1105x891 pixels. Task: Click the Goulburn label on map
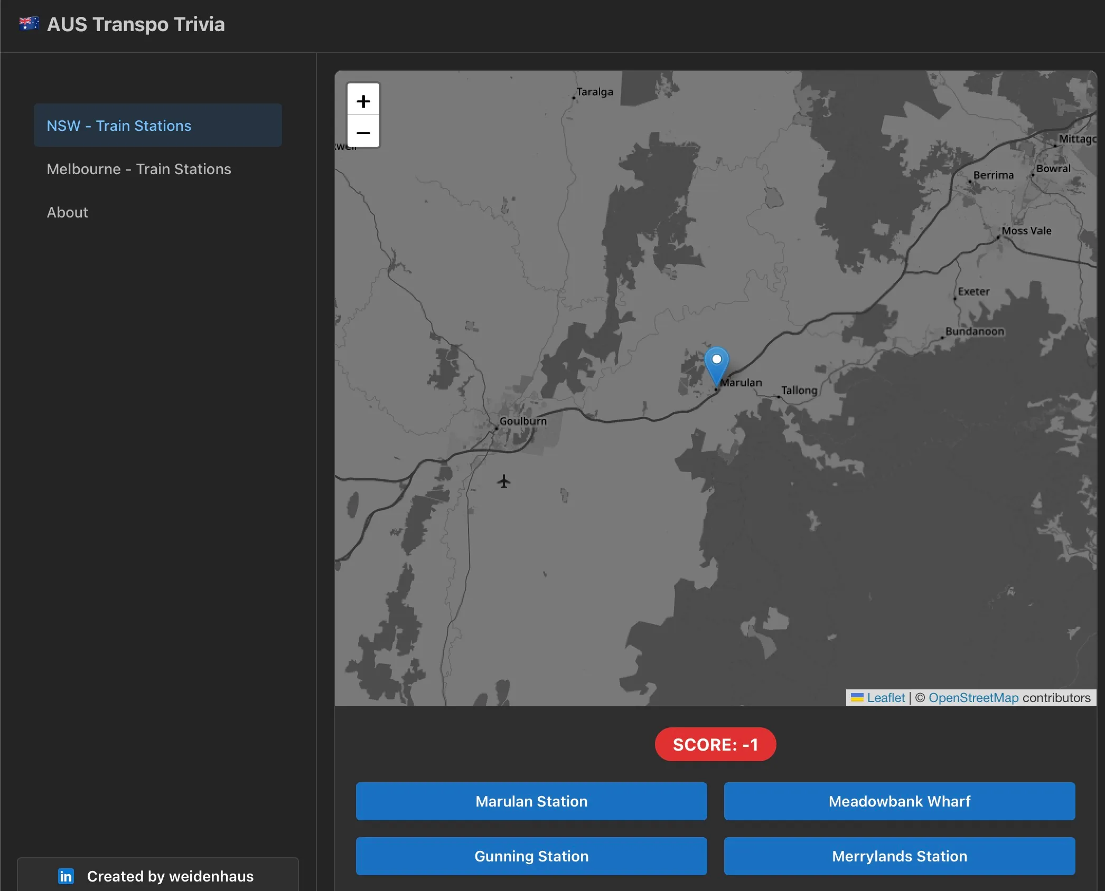tap(523, 421)
